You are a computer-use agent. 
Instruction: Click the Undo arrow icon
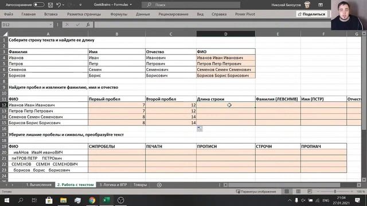(x=58, y=5)
